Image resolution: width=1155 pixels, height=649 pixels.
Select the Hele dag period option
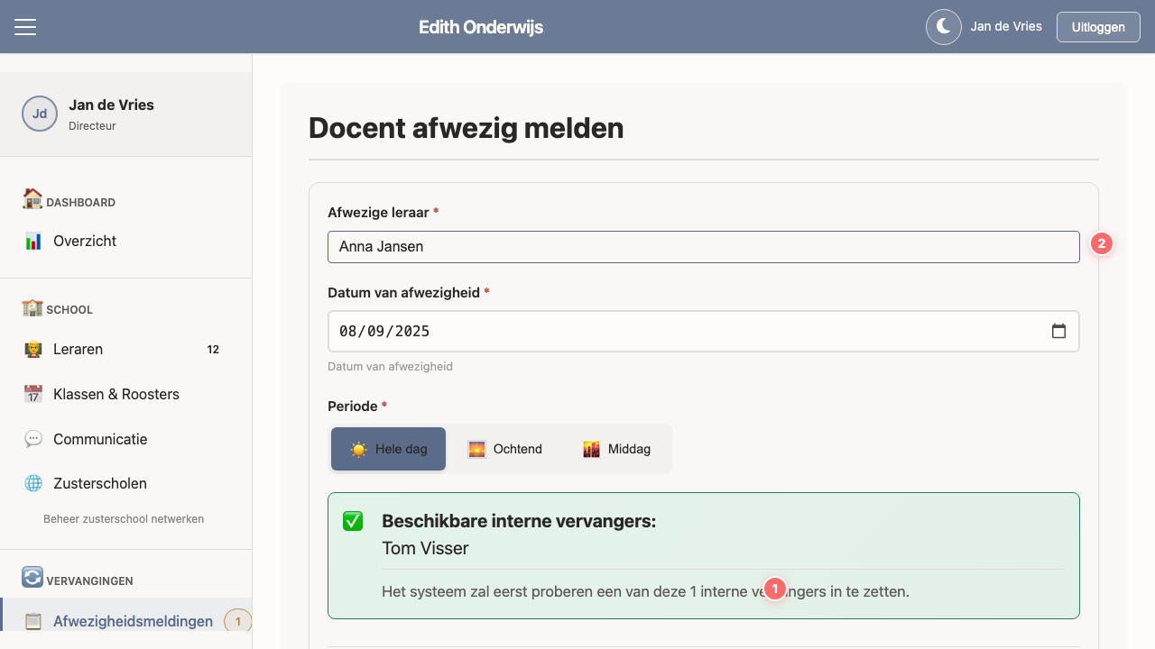388,449
